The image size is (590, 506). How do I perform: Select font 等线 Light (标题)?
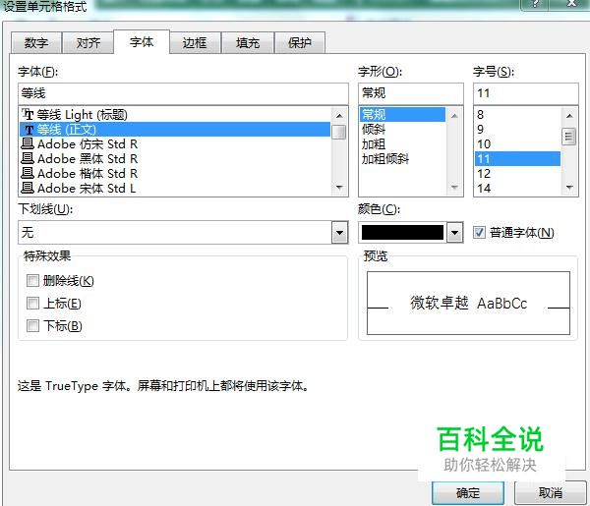[x=175, y=115]
